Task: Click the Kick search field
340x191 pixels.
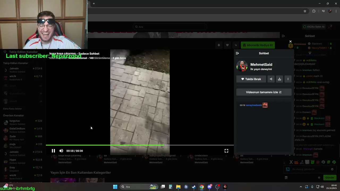Action: click(x=170, y=27)
